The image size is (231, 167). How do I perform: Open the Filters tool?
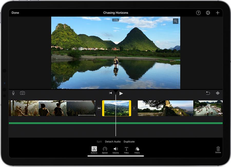pos(137,149)
